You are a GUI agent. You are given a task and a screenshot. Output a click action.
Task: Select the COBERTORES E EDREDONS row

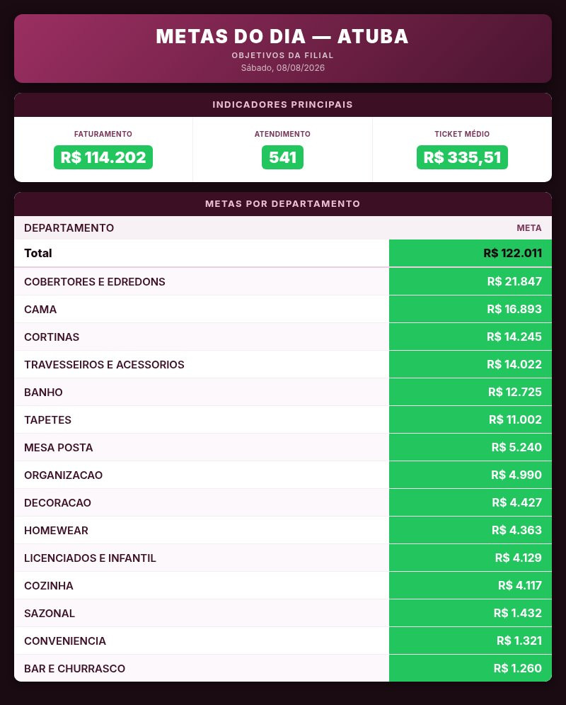(x=283, y=281)
